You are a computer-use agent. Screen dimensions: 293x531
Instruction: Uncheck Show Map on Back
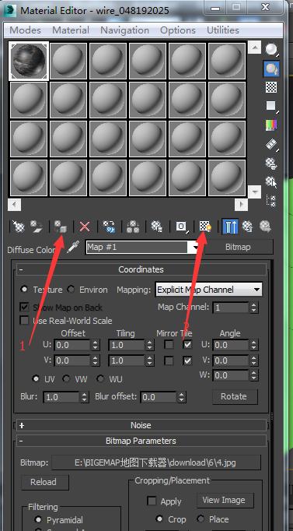24,307
